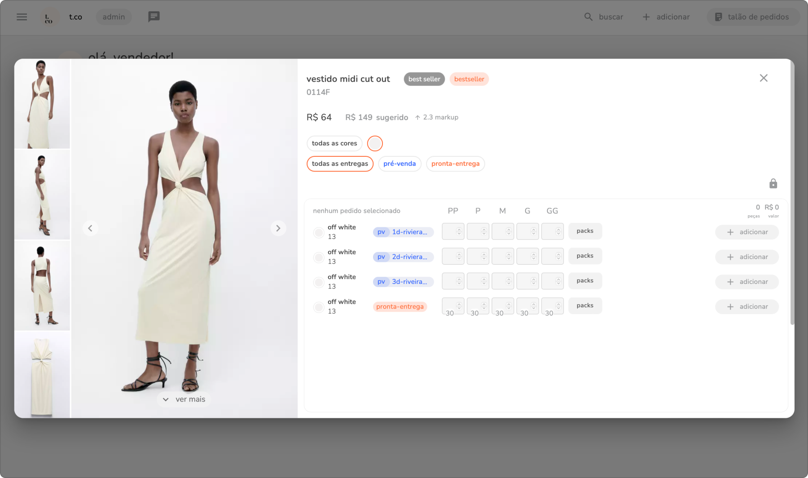Open the talão de pedidos order book
Image resolution: width=808 pixels, height=478 pixels.
(752, 17)
